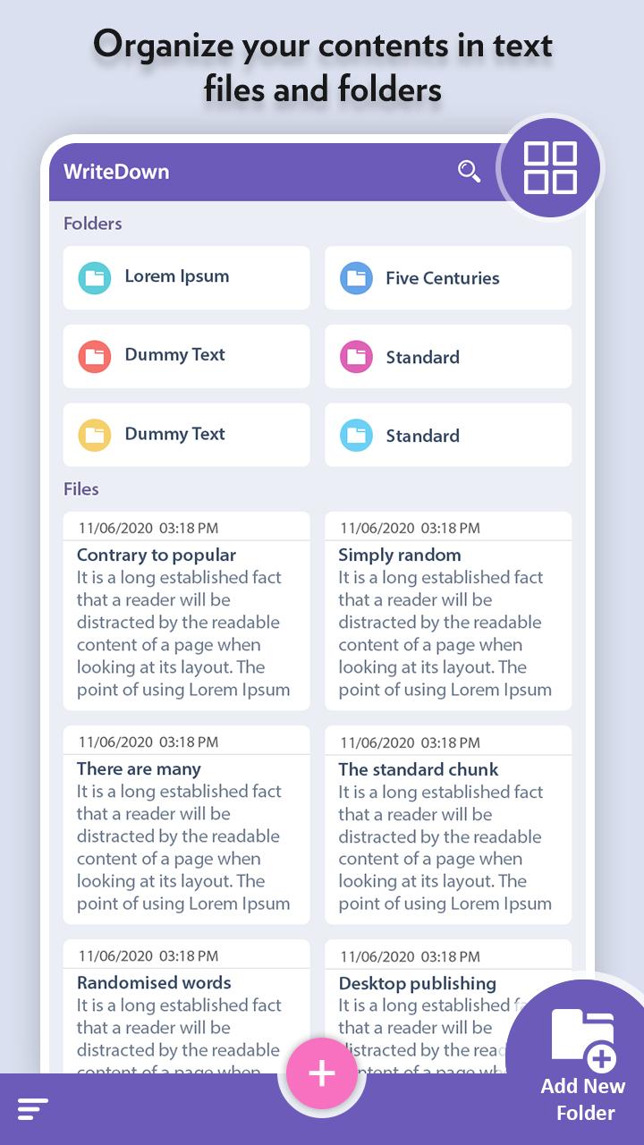
Task: Click the blue Five Centuries folder icon
Action: point(356,278)
